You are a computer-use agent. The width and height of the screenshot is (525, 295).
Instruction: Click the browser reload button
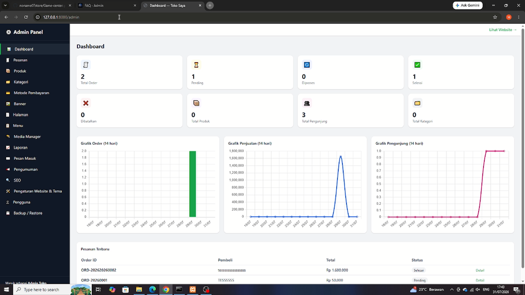(x=26, y=17)
